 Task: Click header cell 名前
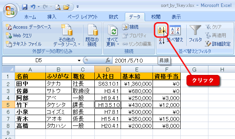coord(30,76)
